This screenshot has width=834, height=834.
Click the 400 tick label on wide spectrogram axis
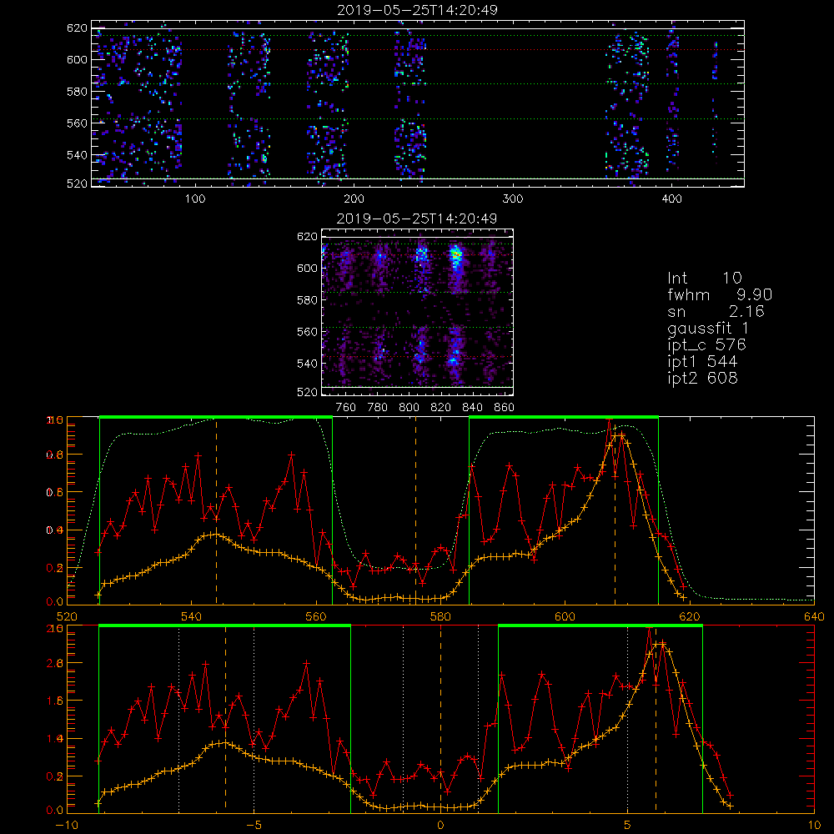(671, 199)
